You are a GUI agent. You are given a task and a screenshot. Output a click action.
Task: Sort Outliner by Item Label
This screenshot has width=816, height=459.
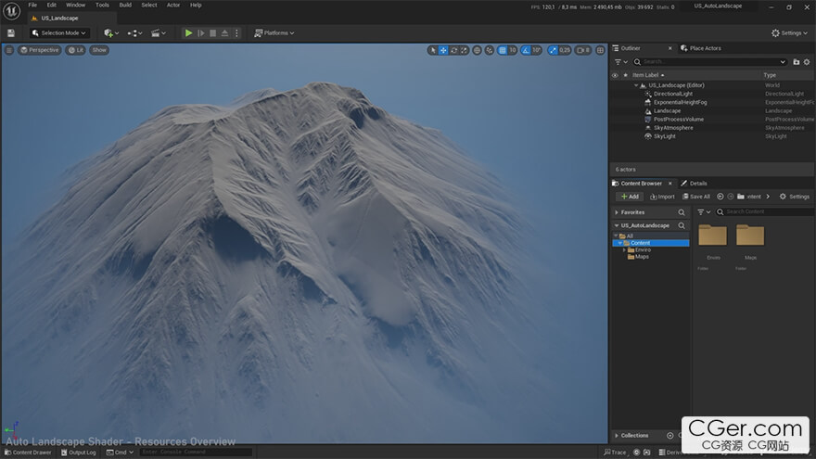645,75
